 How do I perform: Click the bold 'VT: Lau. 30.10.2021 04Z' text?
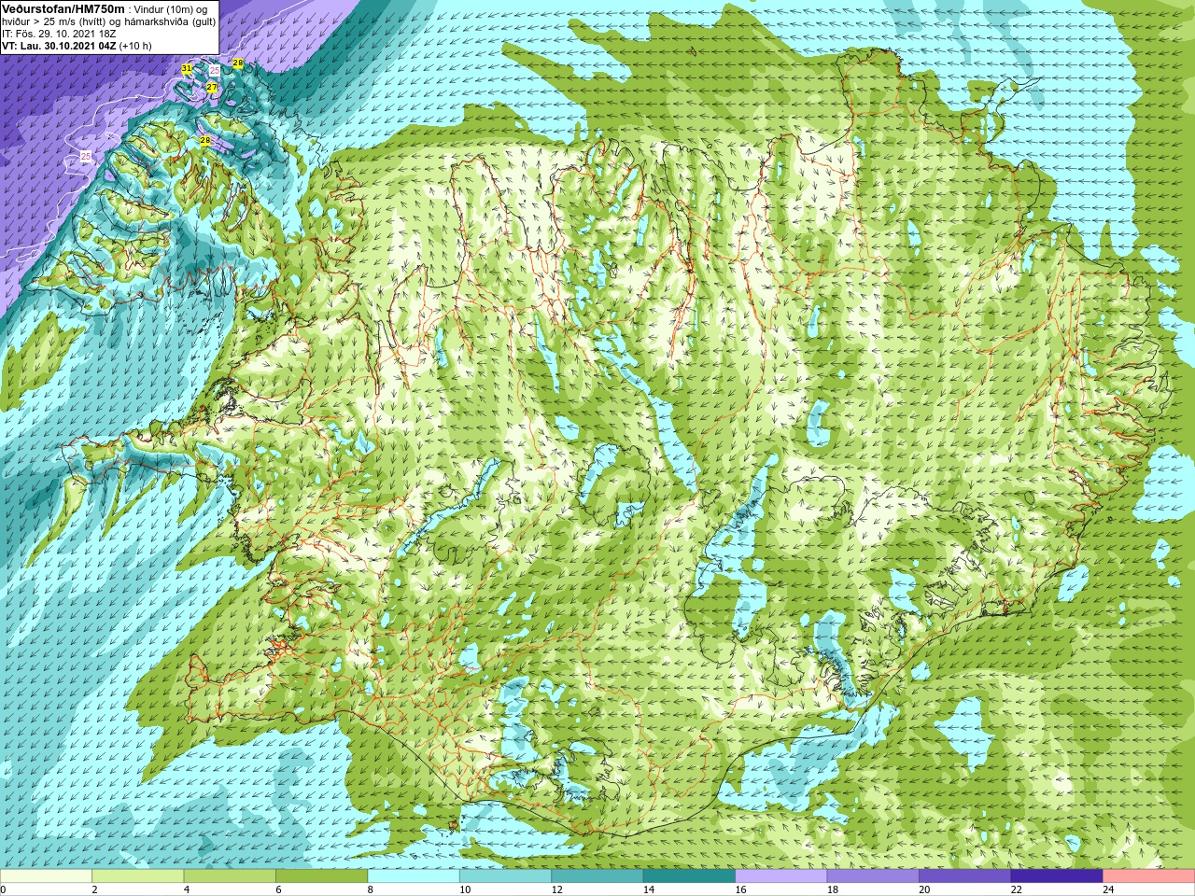tap(59, 45)
